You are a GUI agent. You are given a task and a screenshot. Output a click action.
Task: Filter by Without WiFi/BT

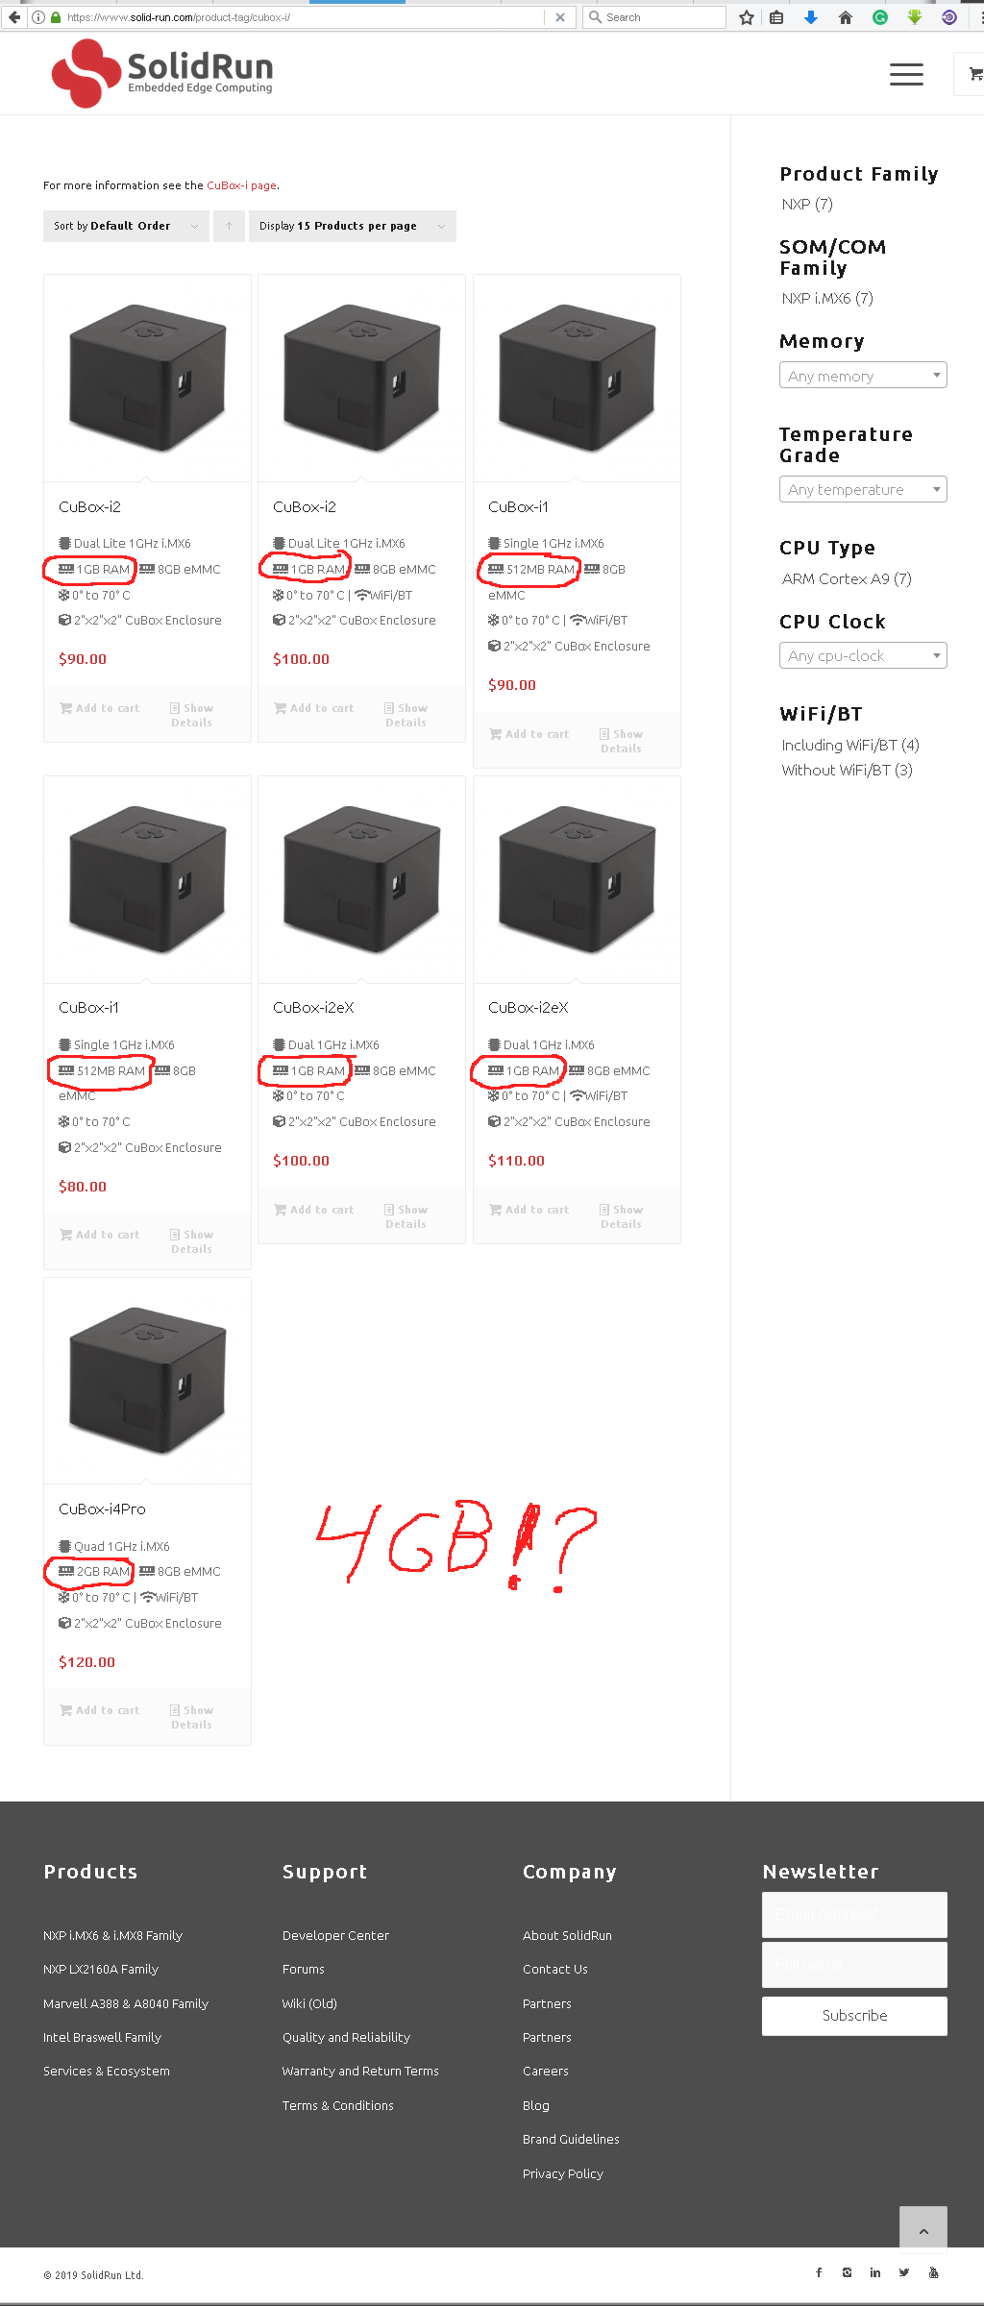(848, 770)
